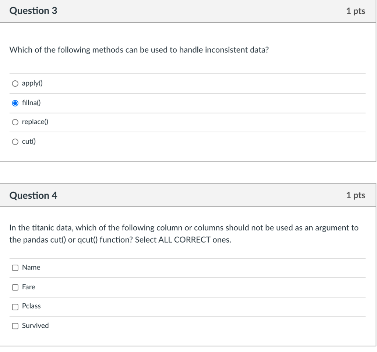Click the Fare answer label
Viewport: 377px width, 352px height.
[29, 287]
